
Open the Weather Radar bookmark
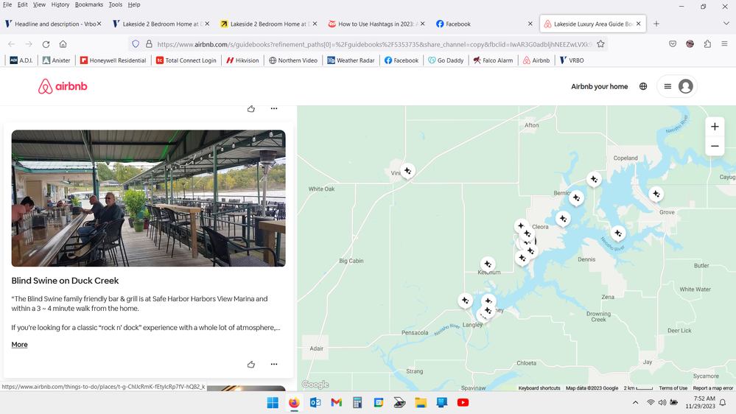tap(351, 60)
